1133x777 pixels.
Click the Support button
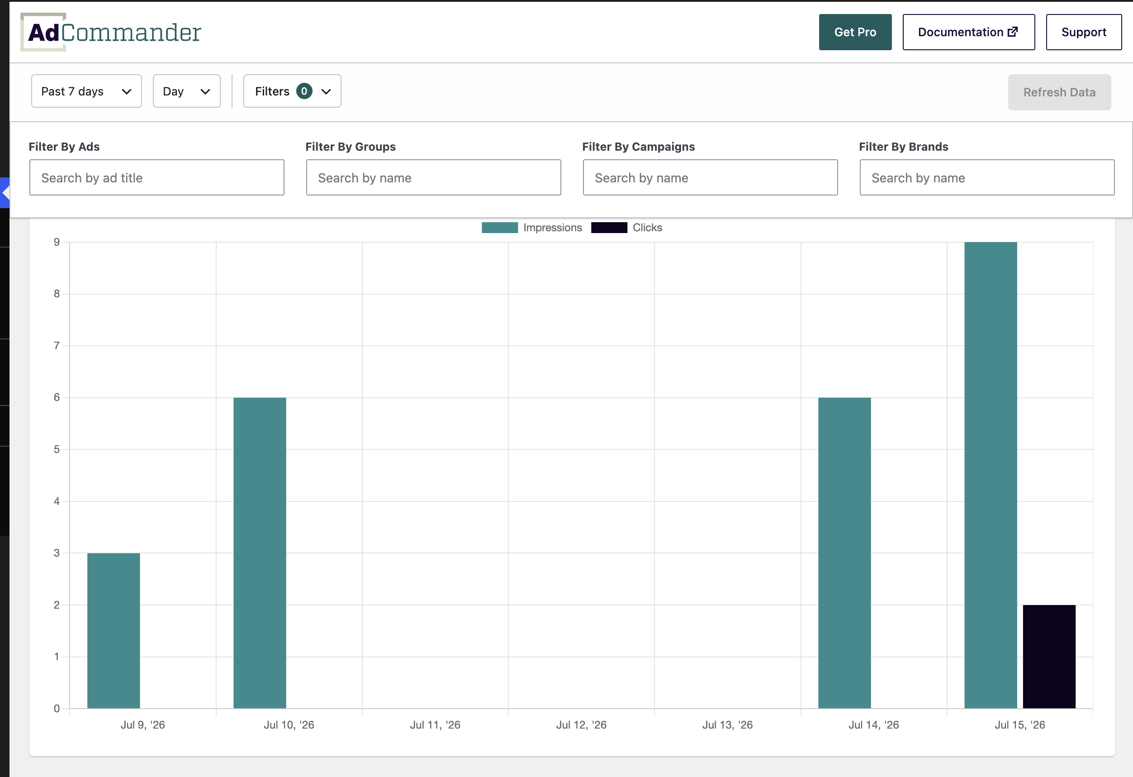click(1084, 32)
